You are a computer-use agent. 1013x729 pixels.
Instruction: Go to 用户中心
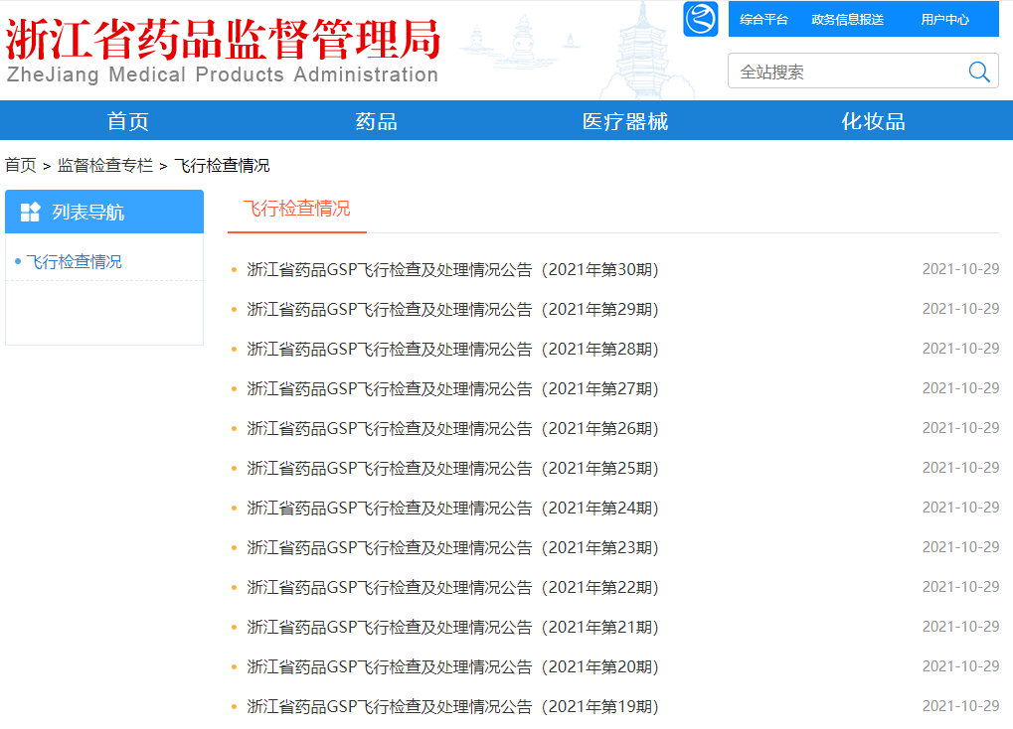coord(944,20)
